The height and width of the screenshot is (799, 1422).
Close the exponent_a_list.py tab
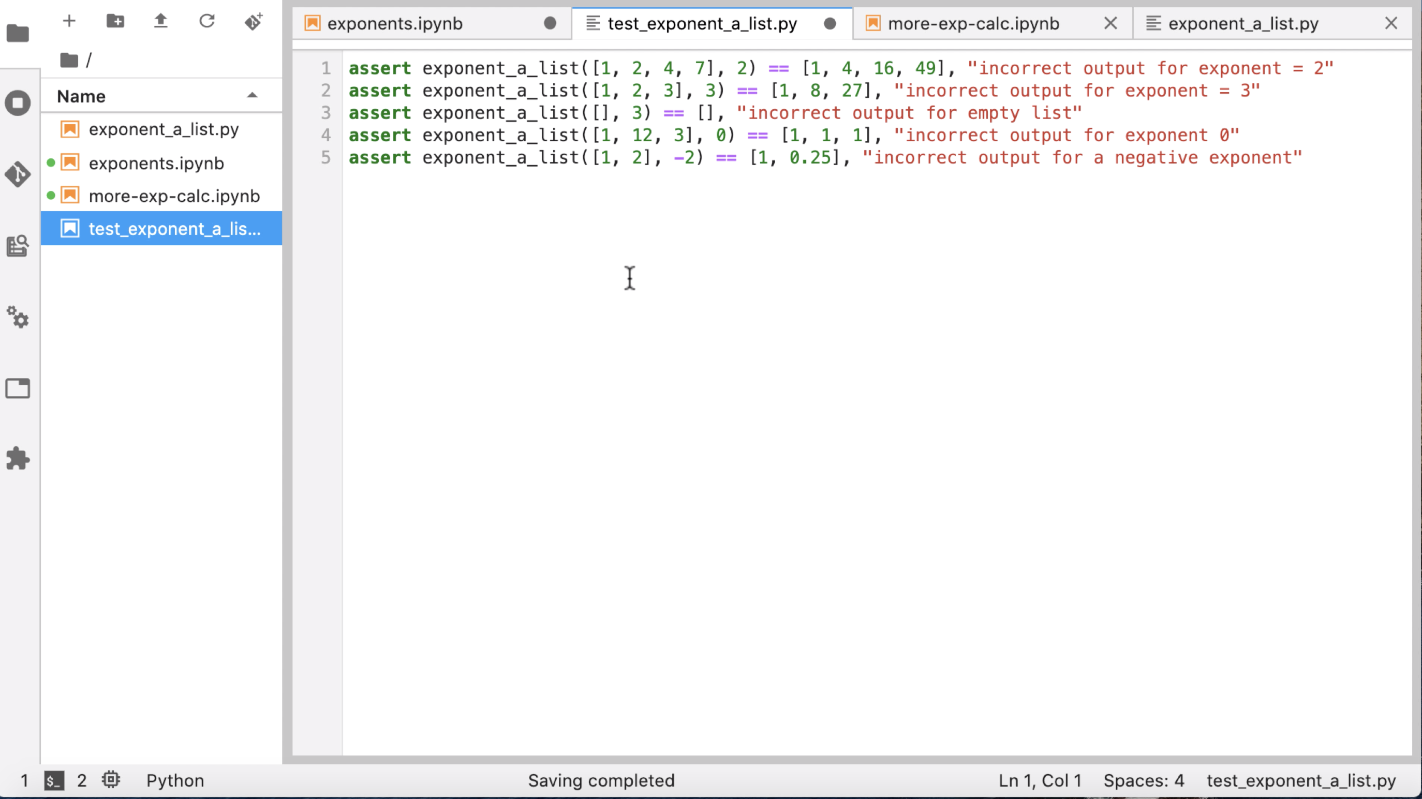1391,24
